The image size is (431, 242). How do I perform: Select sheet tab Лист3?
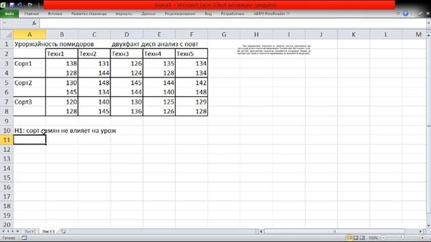(48, 231)
